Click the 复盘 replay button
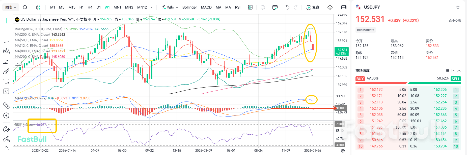This screenshot has width=467, height=155. [x=313, y=7]
